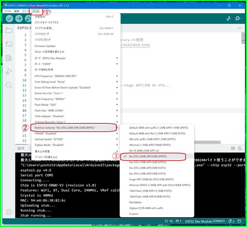Viewport: 247px width, 227px height.
Task: Expand Core Debug Level submenu
Action: tap(76, 82)
